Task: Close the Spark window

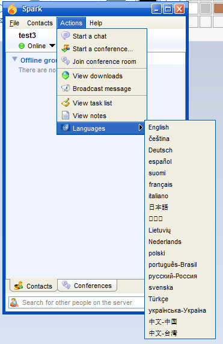Action: pos(179,9)
